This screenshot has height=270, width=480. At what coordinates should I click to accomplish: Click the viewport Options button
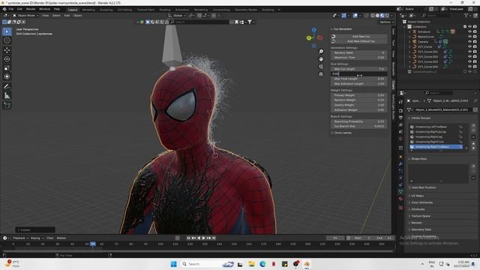386,22
